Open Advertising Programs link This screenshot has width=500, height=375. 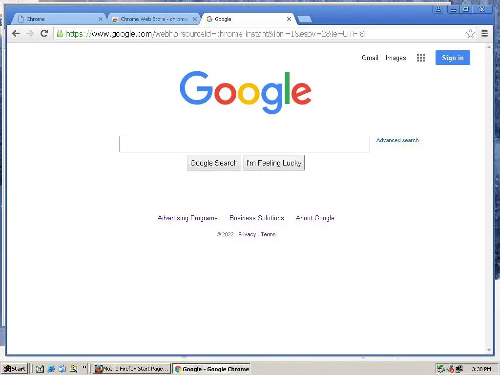click(187, 218)
